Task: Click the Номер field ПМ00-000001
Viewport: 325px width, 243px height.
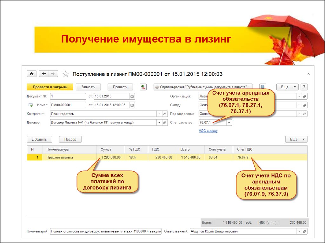Action: pyautogui.click(x=68, y=105)
